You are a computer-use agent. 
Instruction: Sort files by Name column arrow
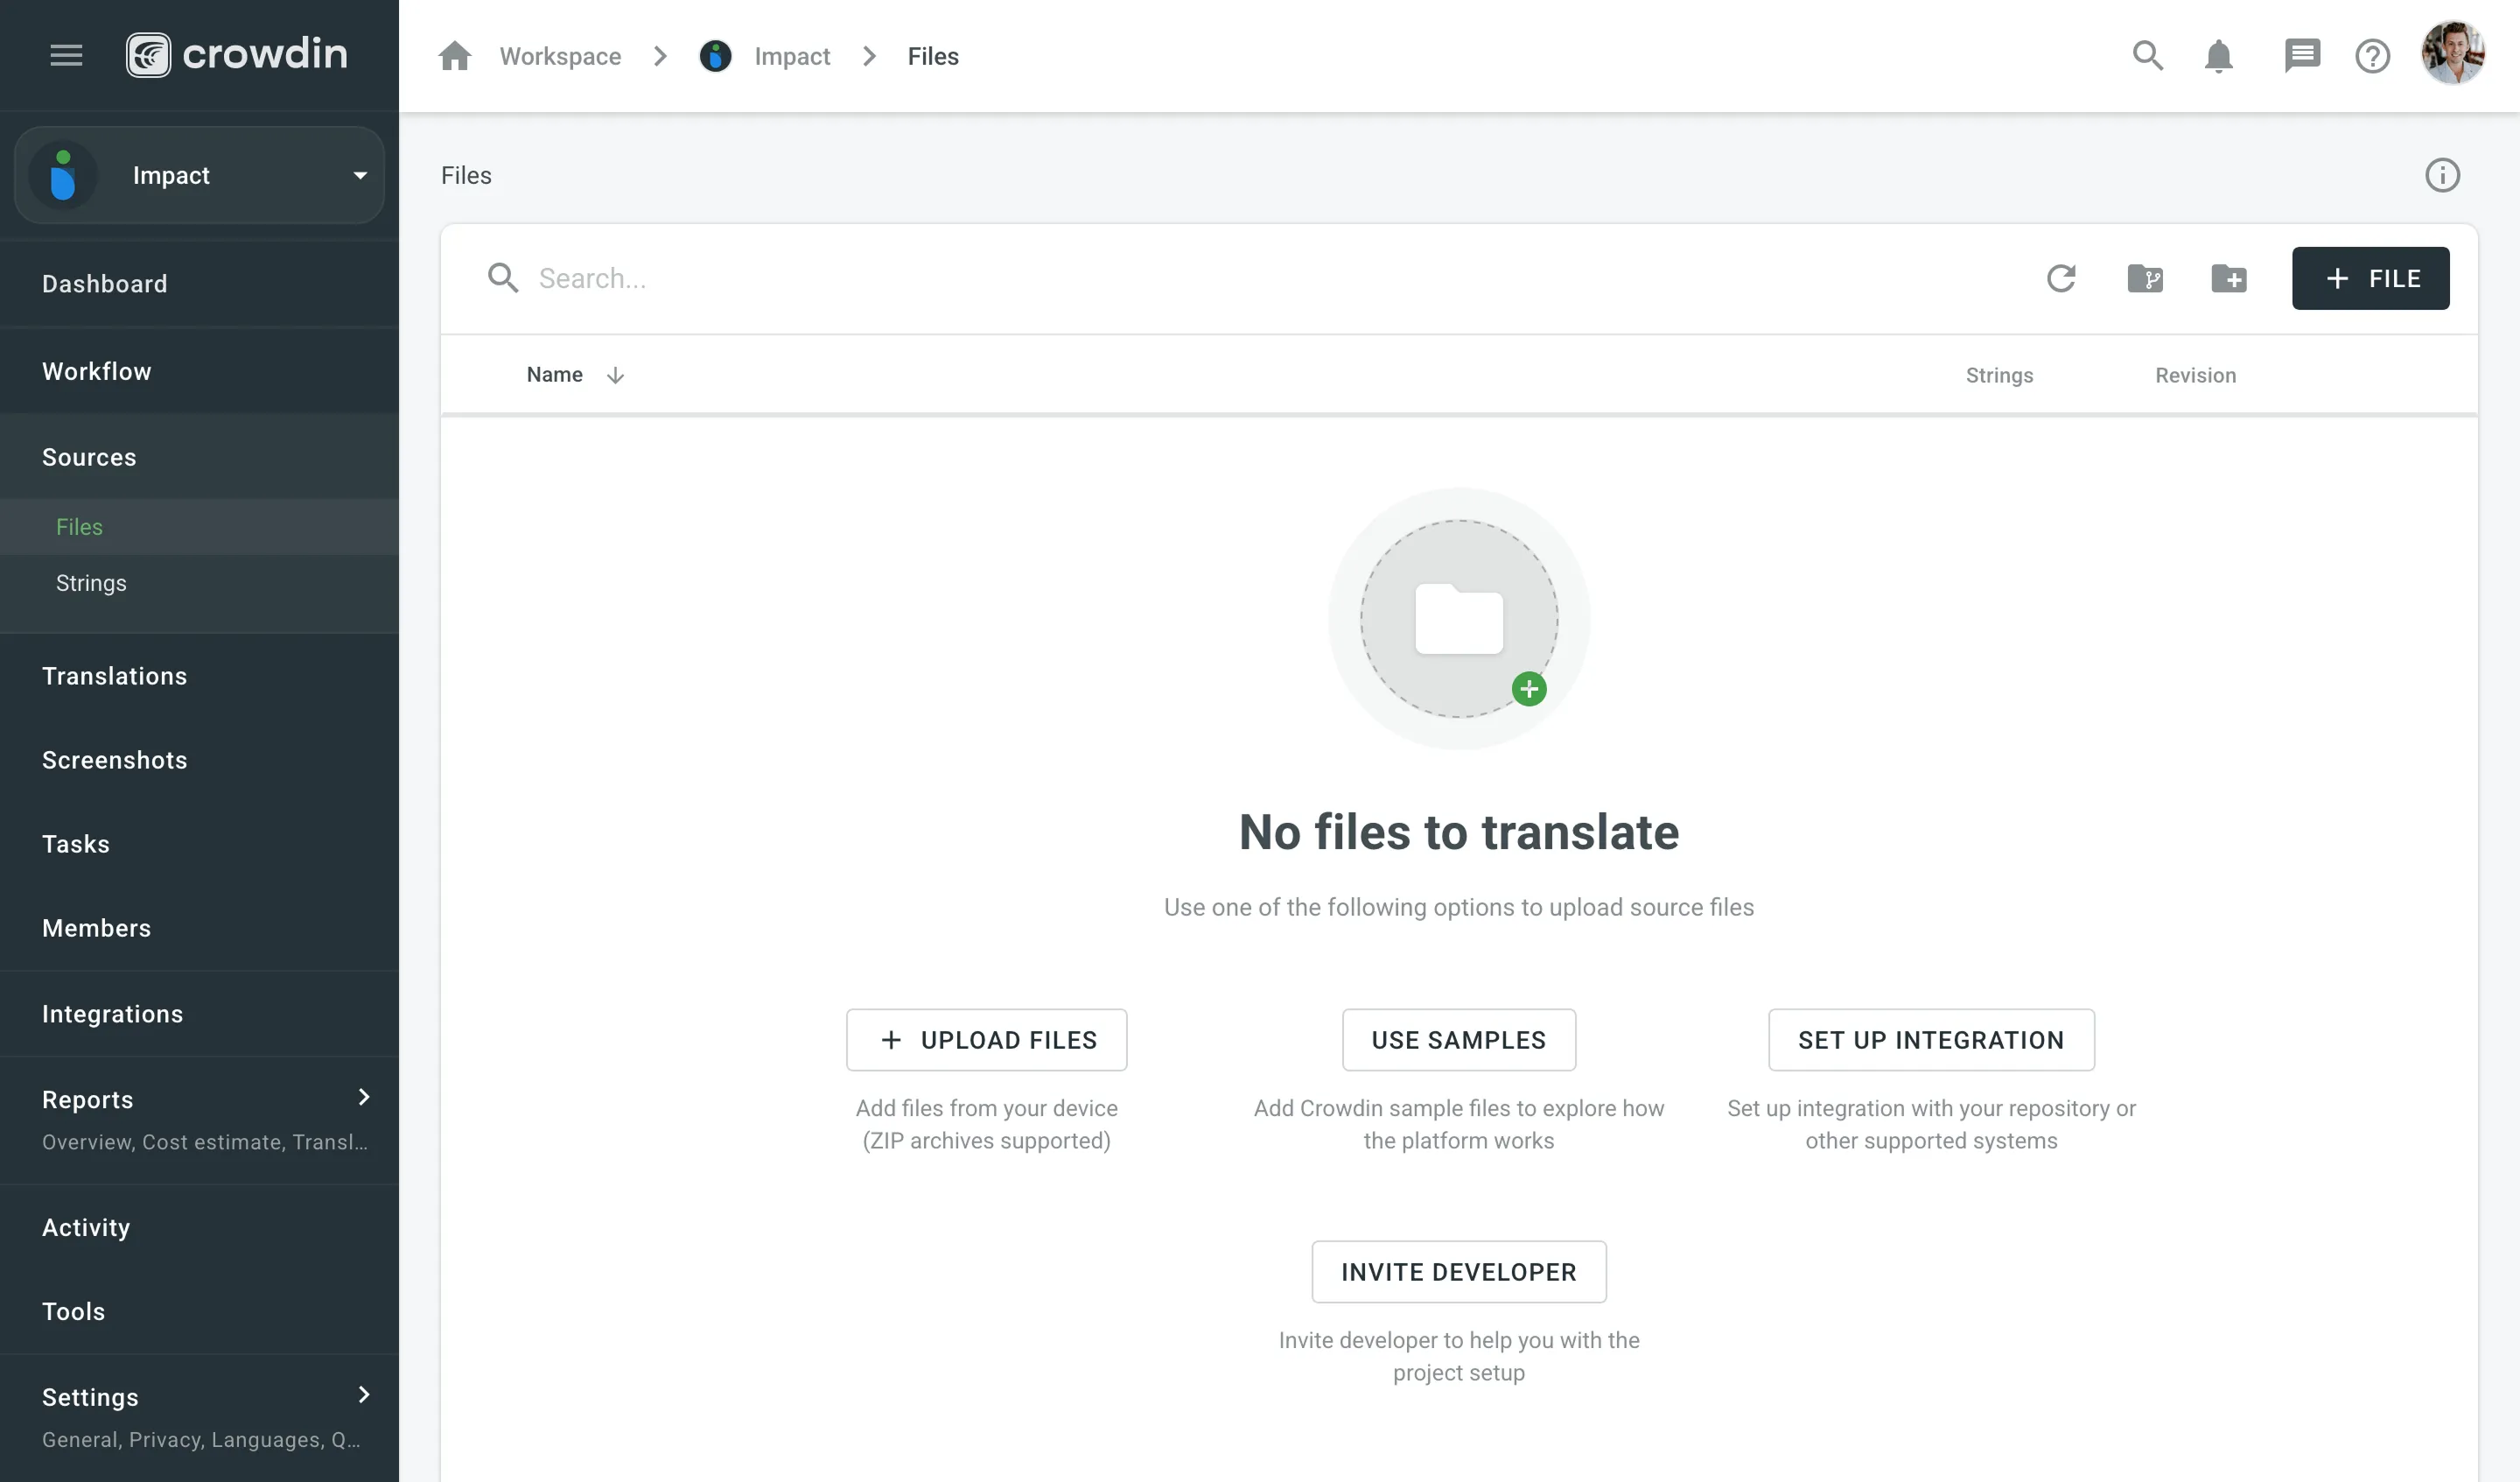615,375
